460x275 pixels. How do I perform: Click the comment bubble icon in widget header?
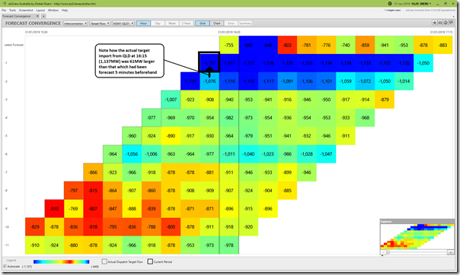coord(451,23)
